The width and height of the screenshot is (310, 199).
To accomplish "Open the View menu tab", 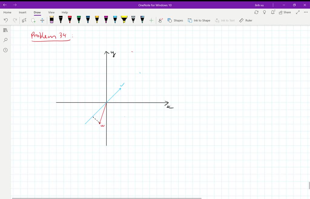I will pos(51,12).
